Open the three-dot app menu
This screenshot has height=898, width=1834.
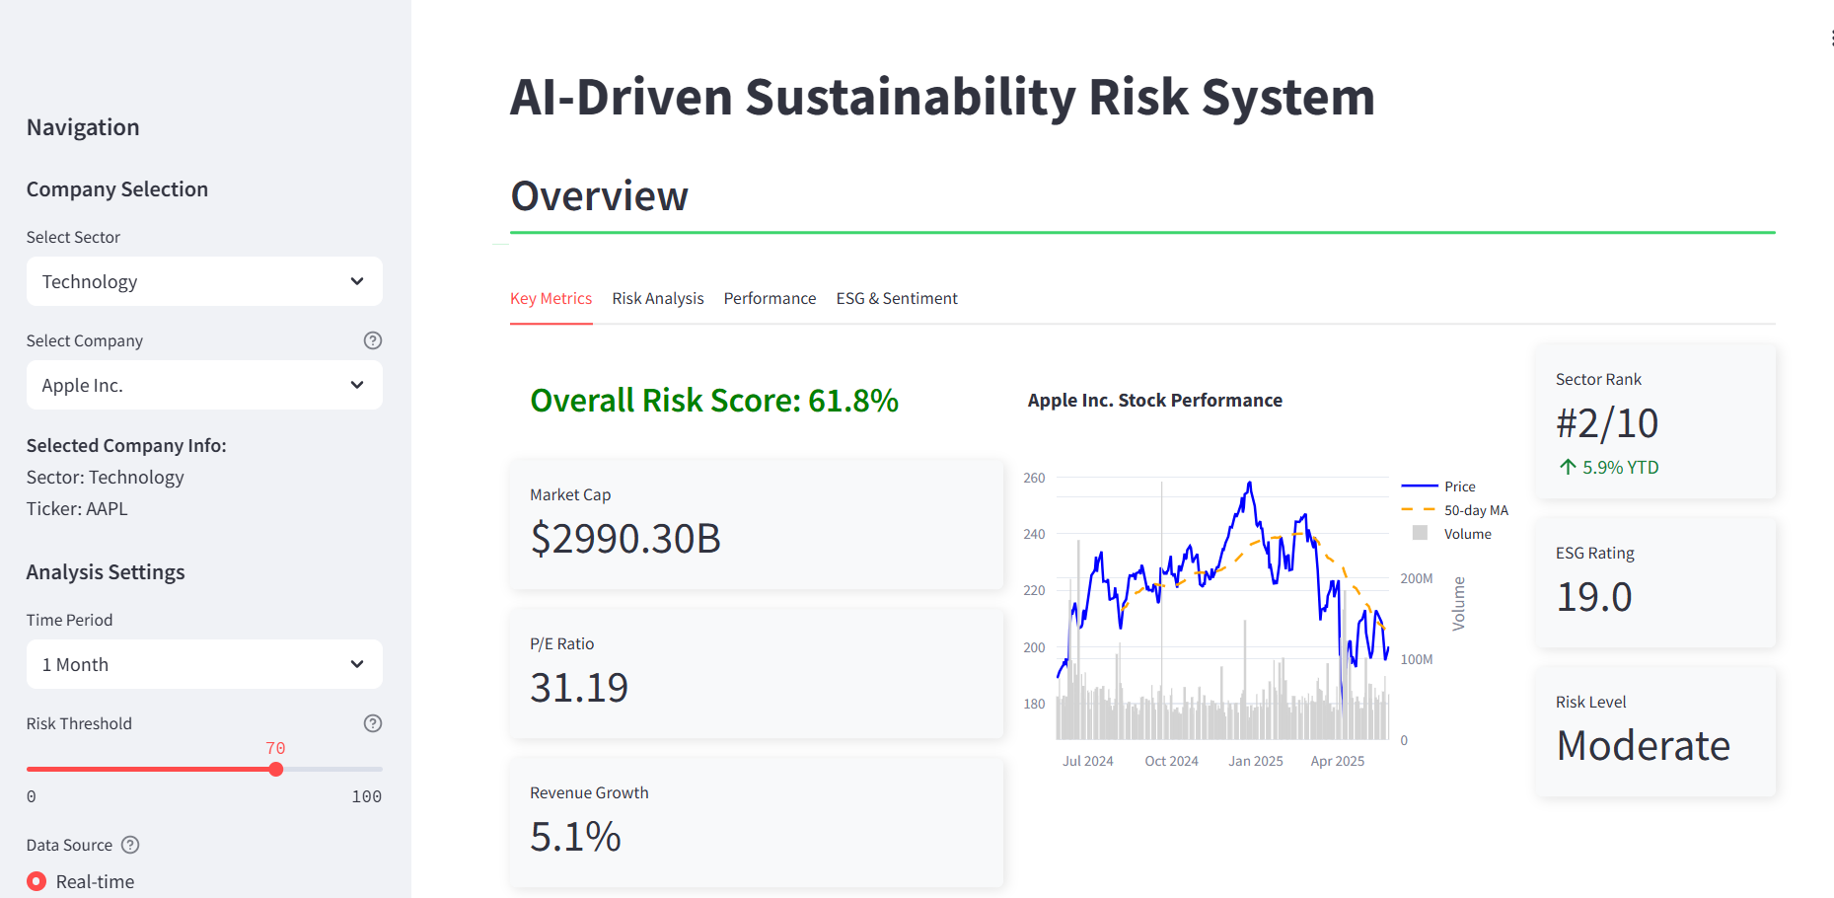[x=1831, y=37]
